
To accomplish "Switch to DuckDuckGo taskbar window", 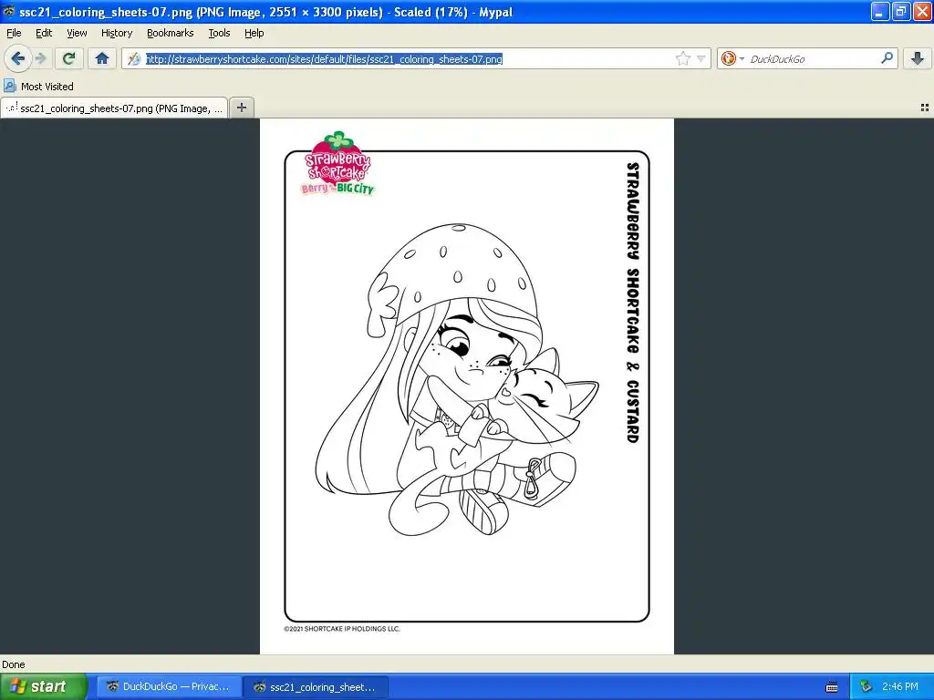I will pyautogui.click(x=169, y=687).
